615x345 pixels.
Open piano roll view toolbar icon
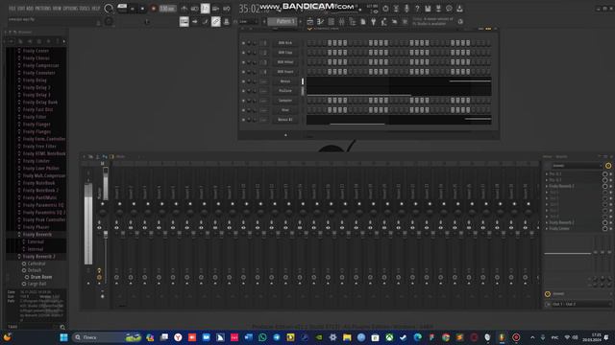tap(320, 22)
